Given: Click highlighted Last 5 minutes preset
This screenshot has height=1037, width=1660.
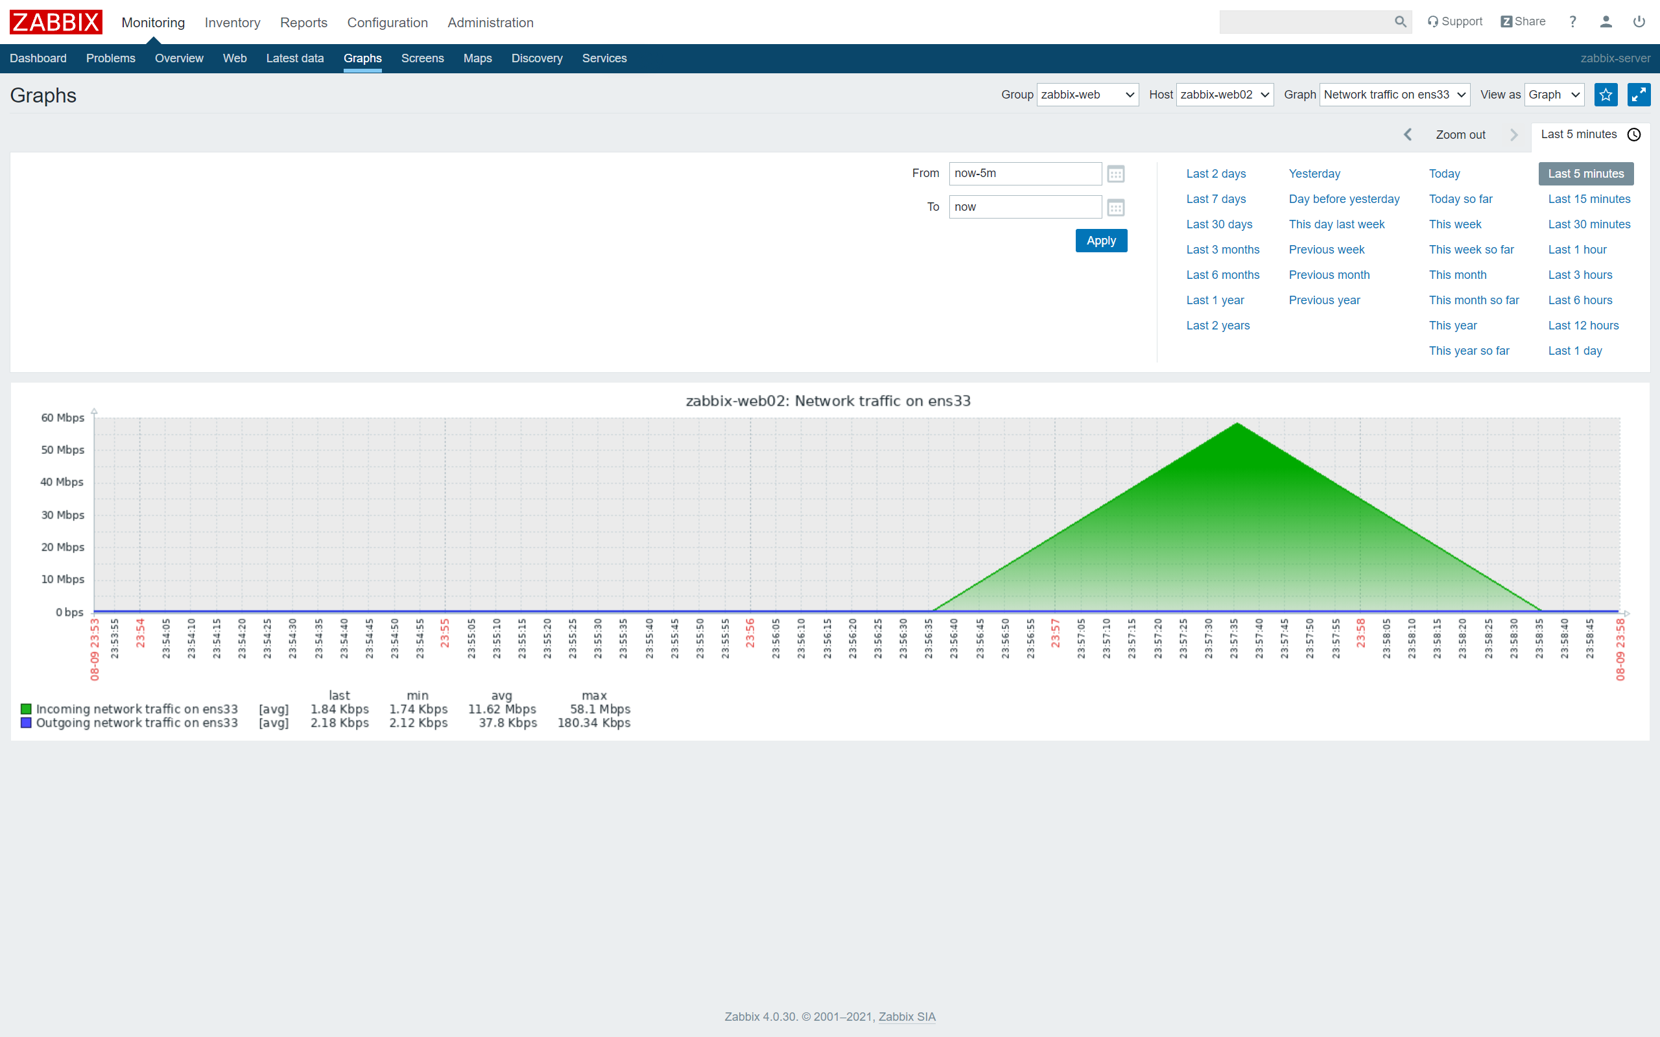Looking at the screenshot, I should 1586,174.
